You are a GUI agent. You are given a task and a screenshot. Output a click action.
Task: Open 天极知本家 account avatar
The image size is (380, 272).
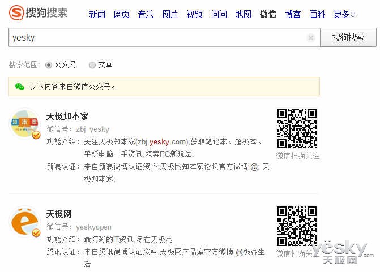click(25, 124)
